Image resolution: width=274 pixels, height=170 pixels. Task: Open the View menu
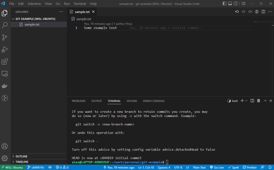pos(48,3)
